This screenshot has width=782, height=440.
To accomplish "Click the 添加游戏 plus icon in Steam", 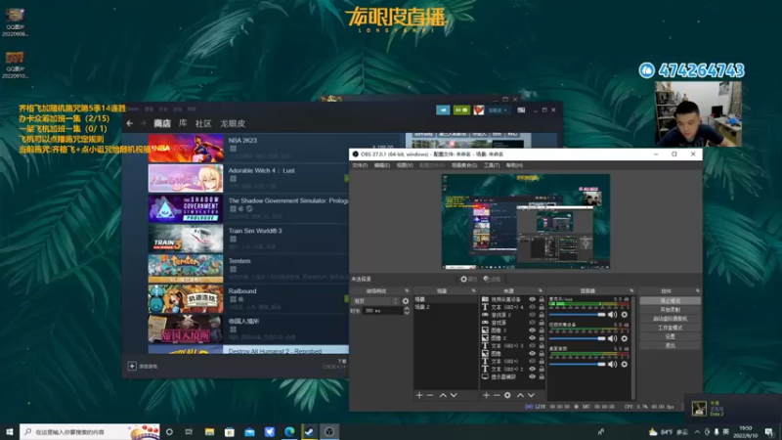I will click(x=132, y=366).
